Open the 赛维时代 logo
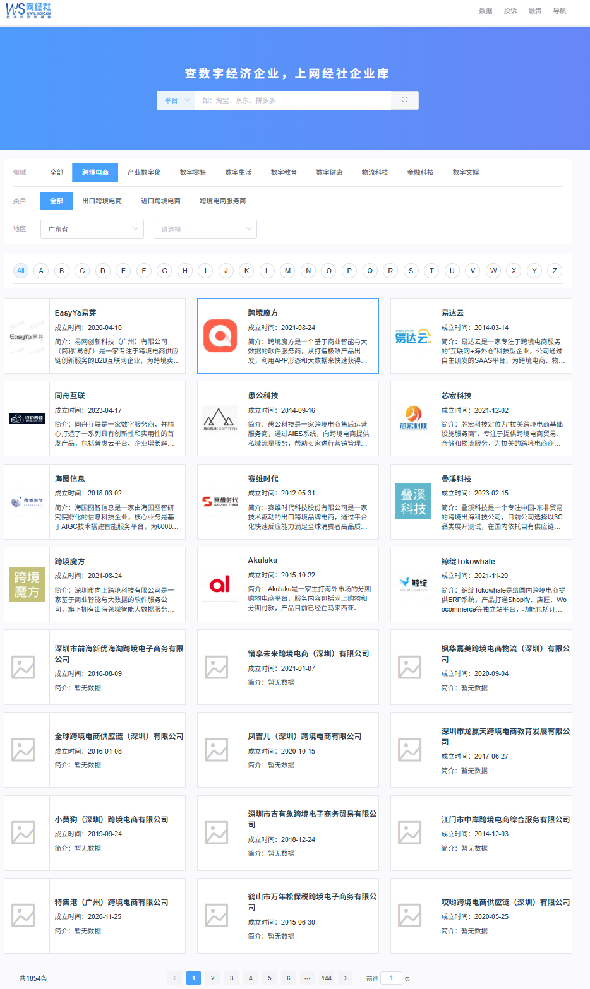Viewport: 590px width, 989px height. [x=220, y=502]
